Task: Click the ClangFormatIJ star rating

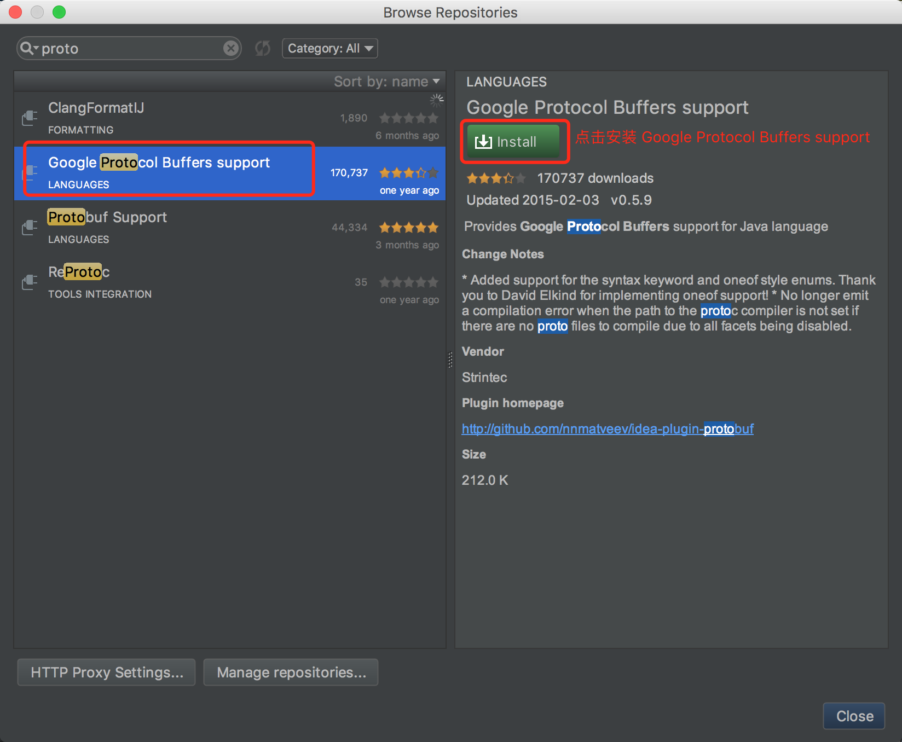Action: pos(409,118)
